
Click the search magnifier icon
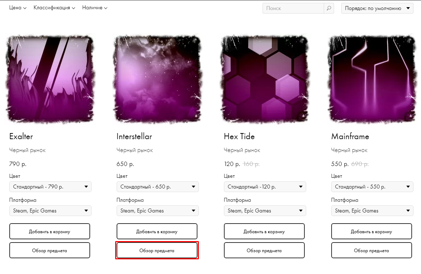pos(329,8)
